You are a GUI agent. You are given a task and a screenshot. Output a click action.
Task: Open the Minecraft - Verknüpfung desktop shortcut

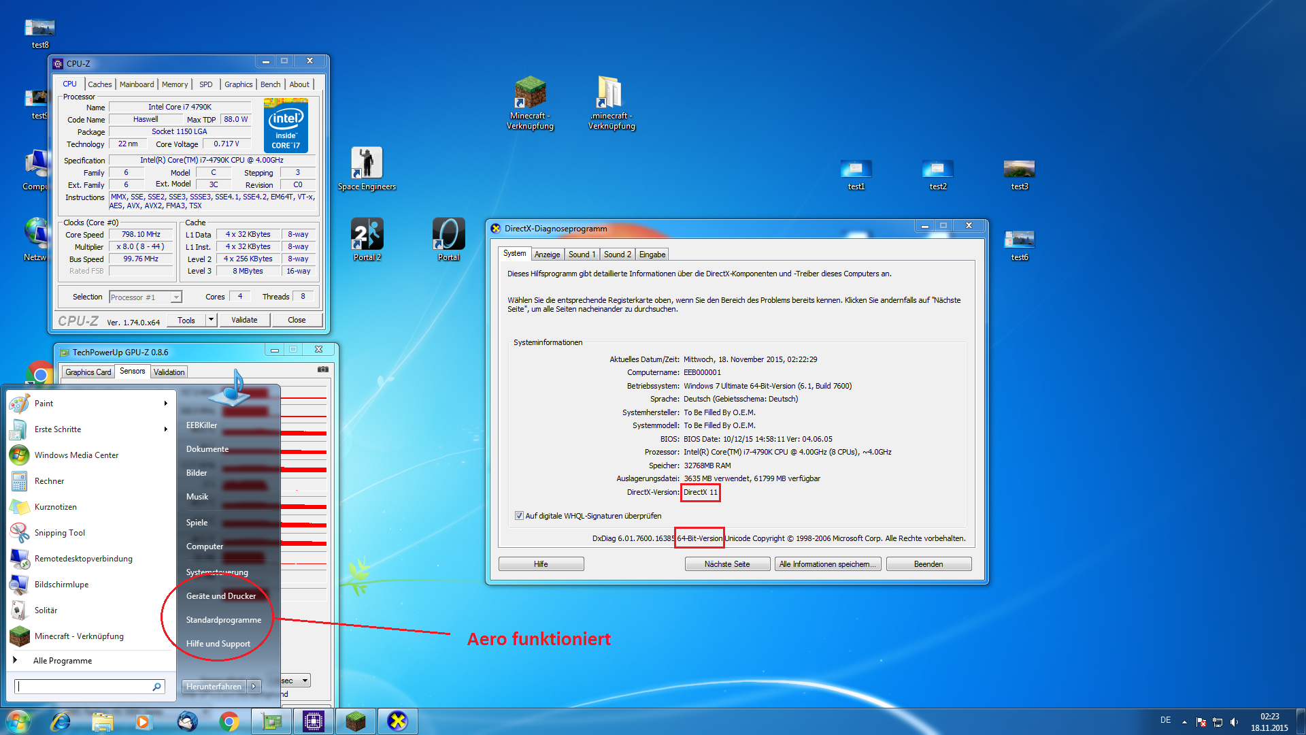click(x=530, y=103)
